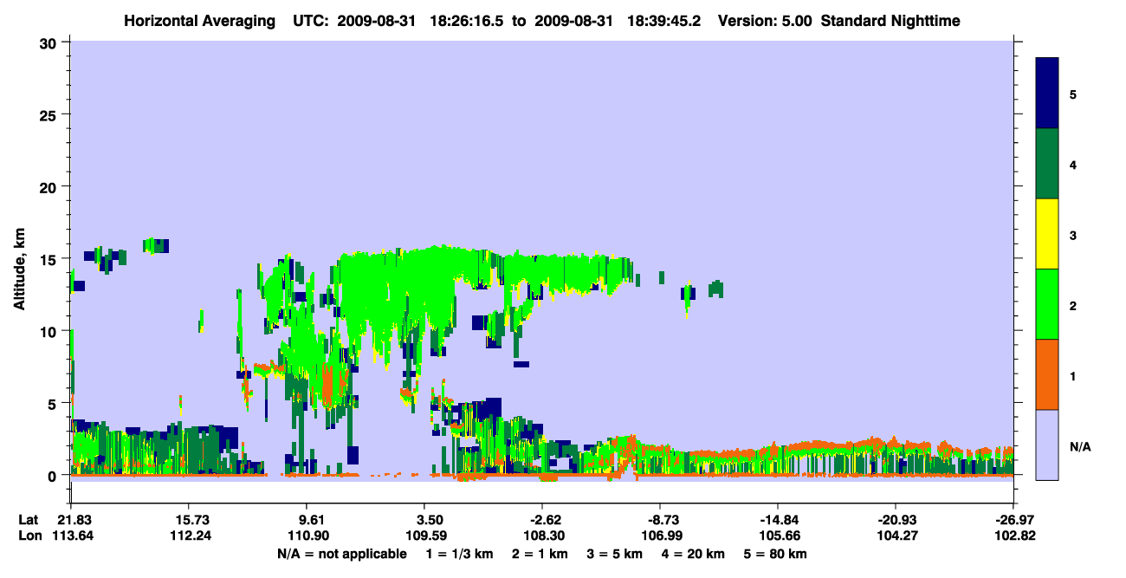Click the legend text '2 = 1 km'

click(x=540, y=554)
